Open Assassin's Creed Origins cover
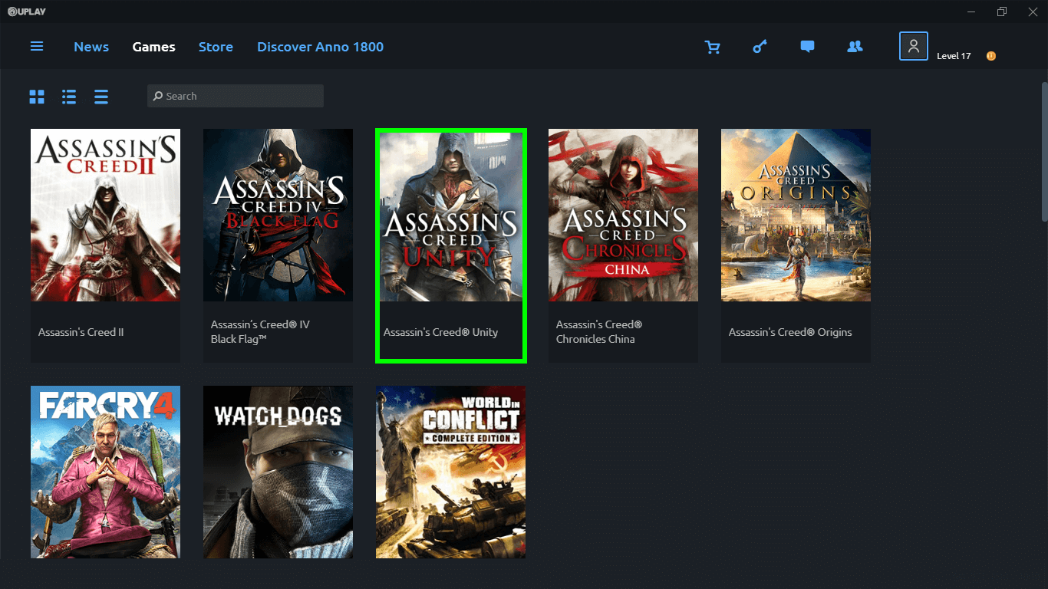Viewport: 1048px width, 589px height. point(796,215)
